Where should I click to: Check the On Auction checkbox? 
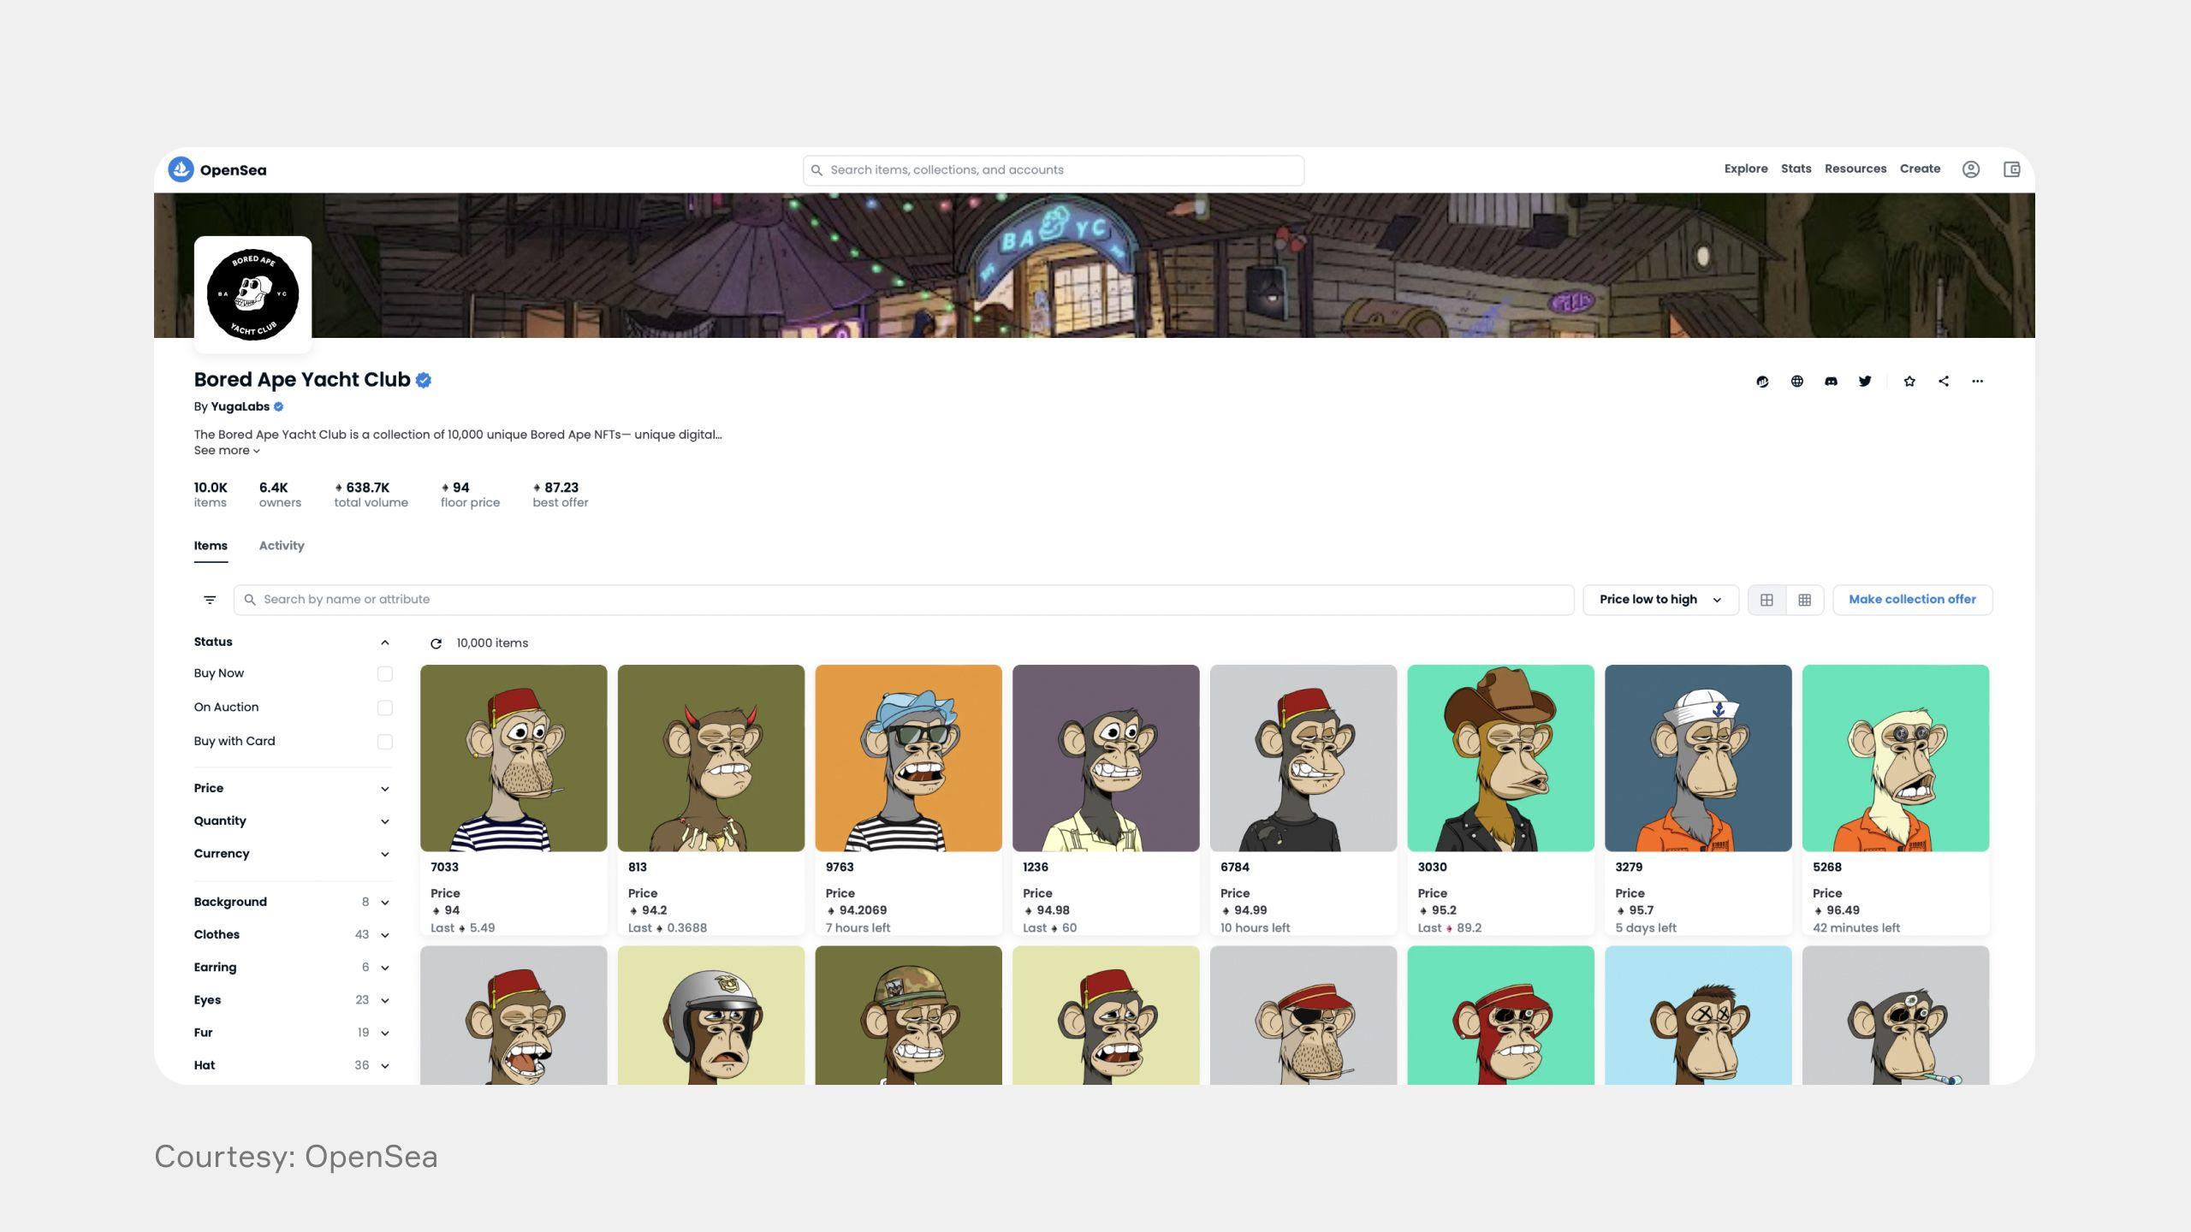384,708
